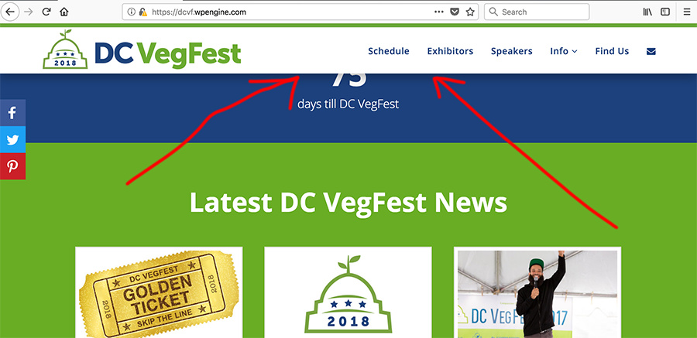Show sidebars with the sidebar icon

[665, 12]
